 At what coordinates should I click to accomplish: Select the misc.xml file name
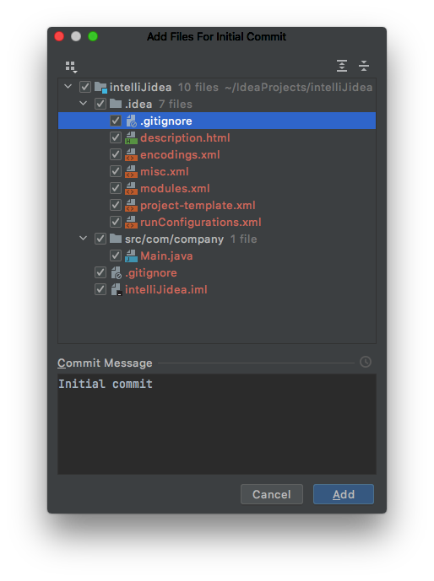pyautogui.click(x=165, y=171)
